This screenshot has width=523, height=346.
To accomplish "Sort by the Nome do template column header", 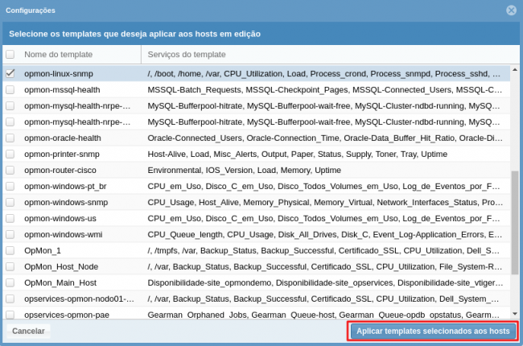I will [58, 55].
